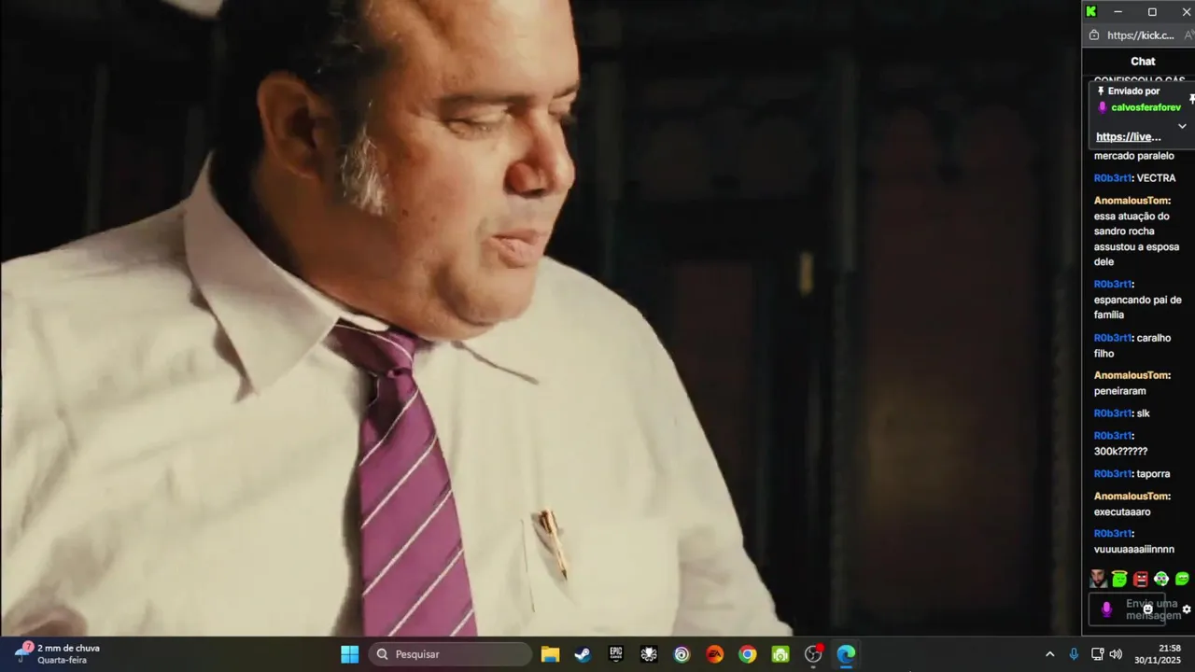Select the green halo angel emote
Image resolution: width=1195 pixels, height=672 pixels.
(1119, 579)
